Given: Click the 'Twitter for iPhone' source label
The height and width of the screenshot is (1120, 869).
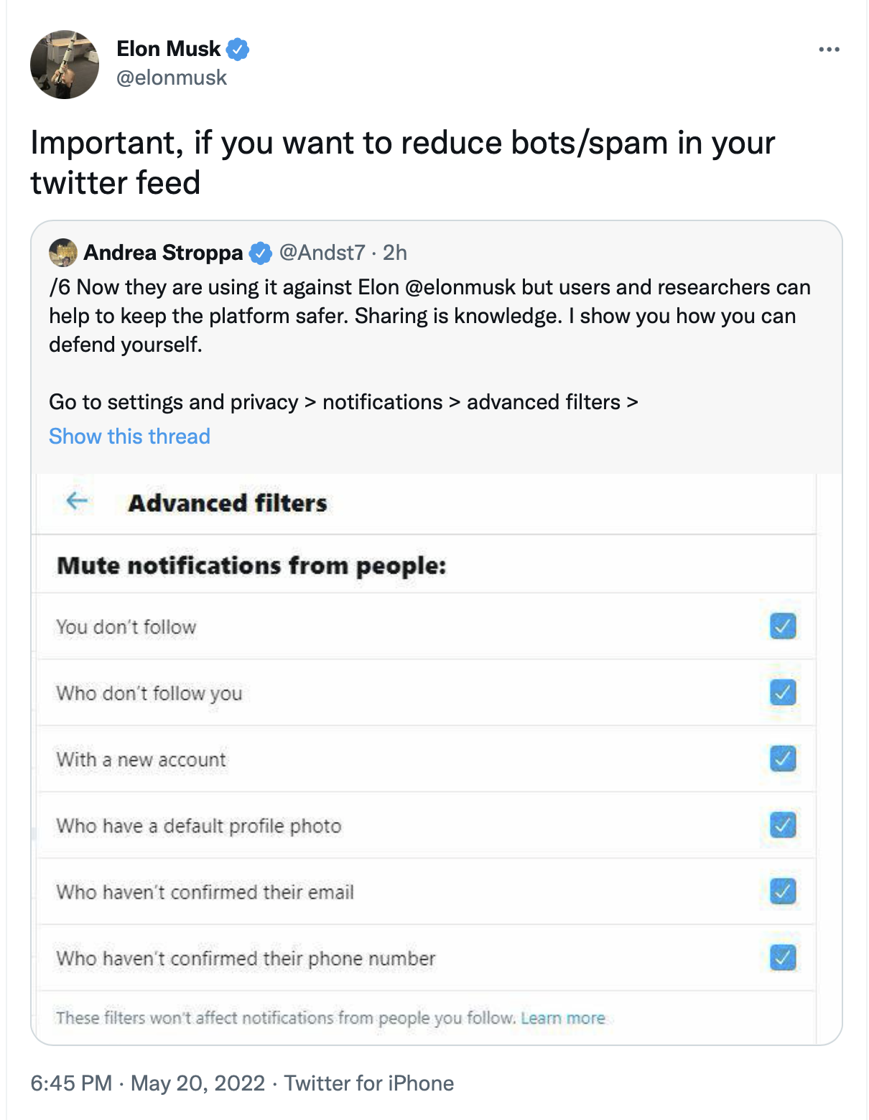Looking at the screenshot, I should click(x=369, y=1083).
